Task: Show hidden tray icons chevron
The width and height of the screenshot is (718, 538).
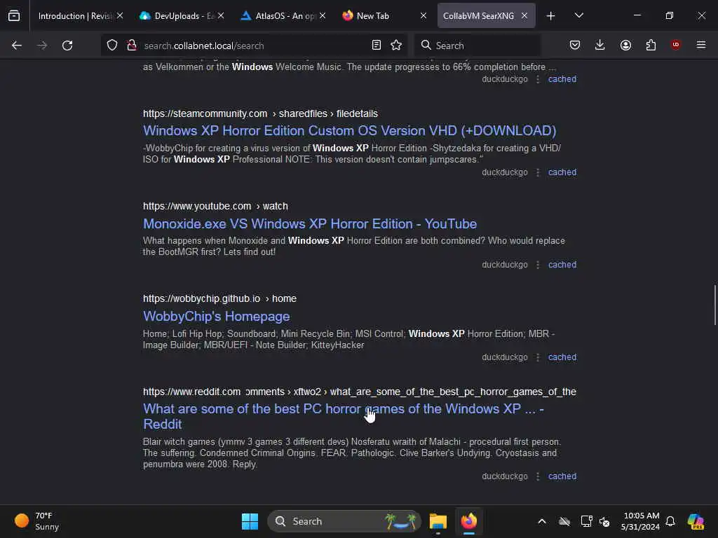Action: click(542, 521)
